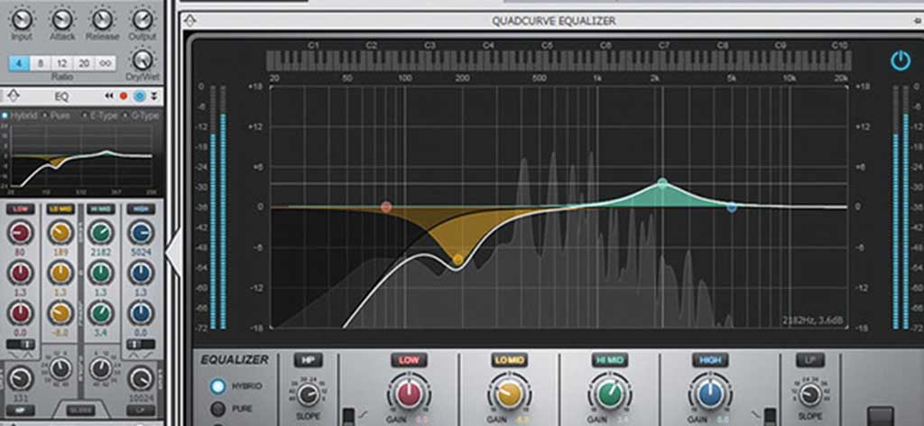Click the yellow LO MID gain knob
Viewport: 924px width, 426px height.
coord(508,394)
